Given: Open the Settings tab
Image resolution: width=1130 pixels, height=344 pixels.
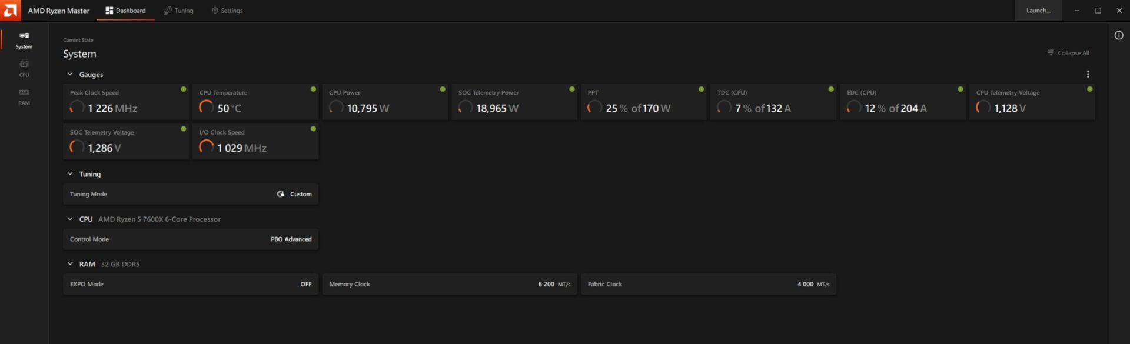Looking at the screenshot, I should pos(227,11).
